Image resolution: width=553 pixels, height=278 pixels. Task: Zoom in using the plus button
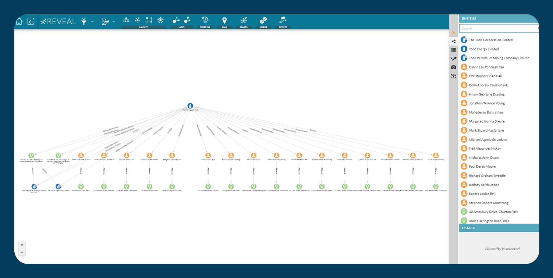22,245
